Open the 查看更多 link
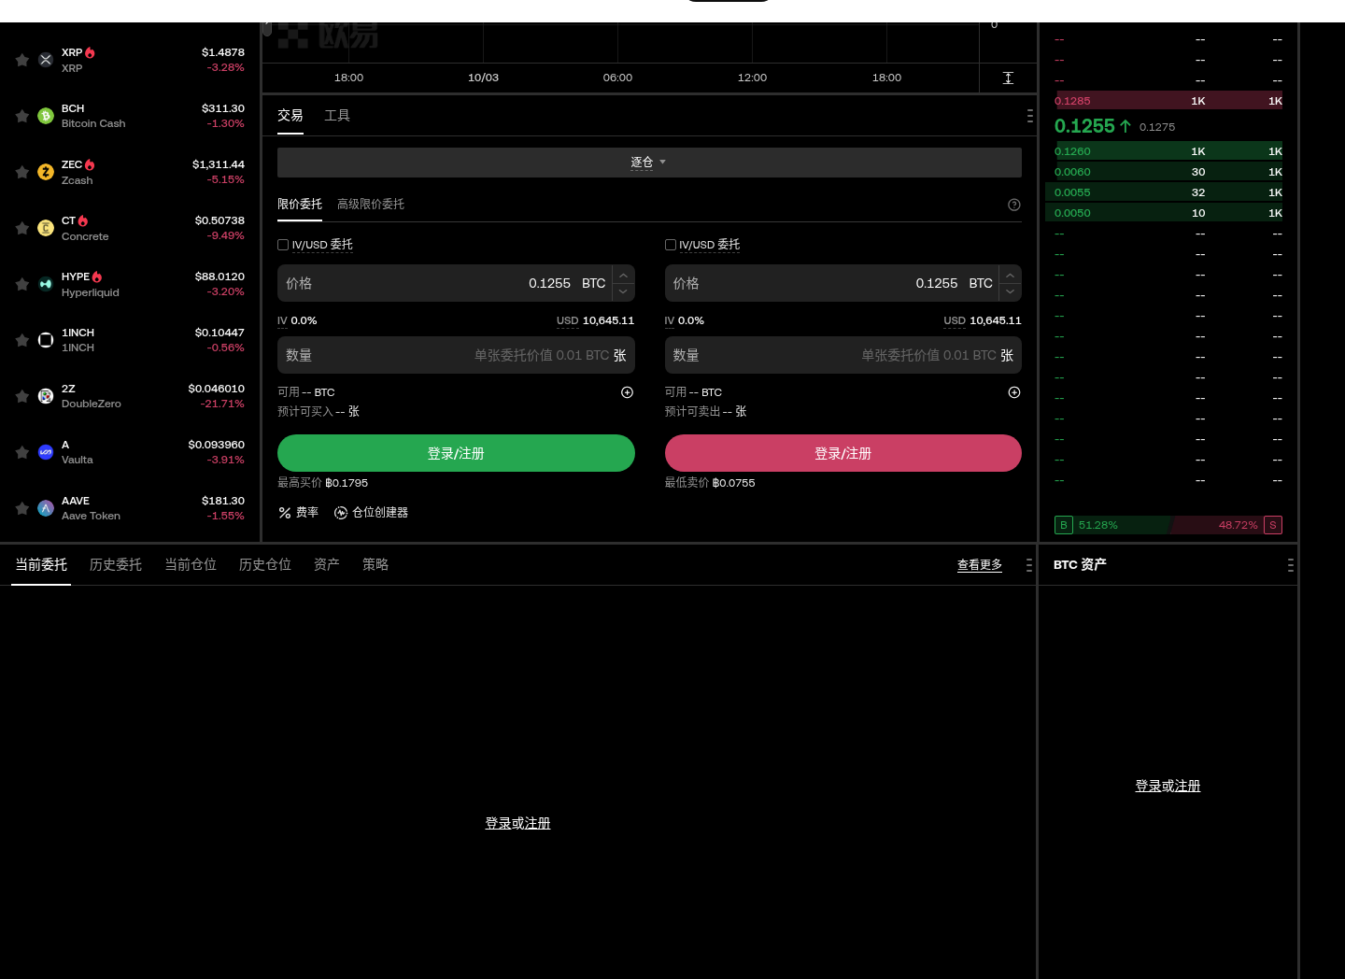The image size is (1345, 979). (980, 565)
